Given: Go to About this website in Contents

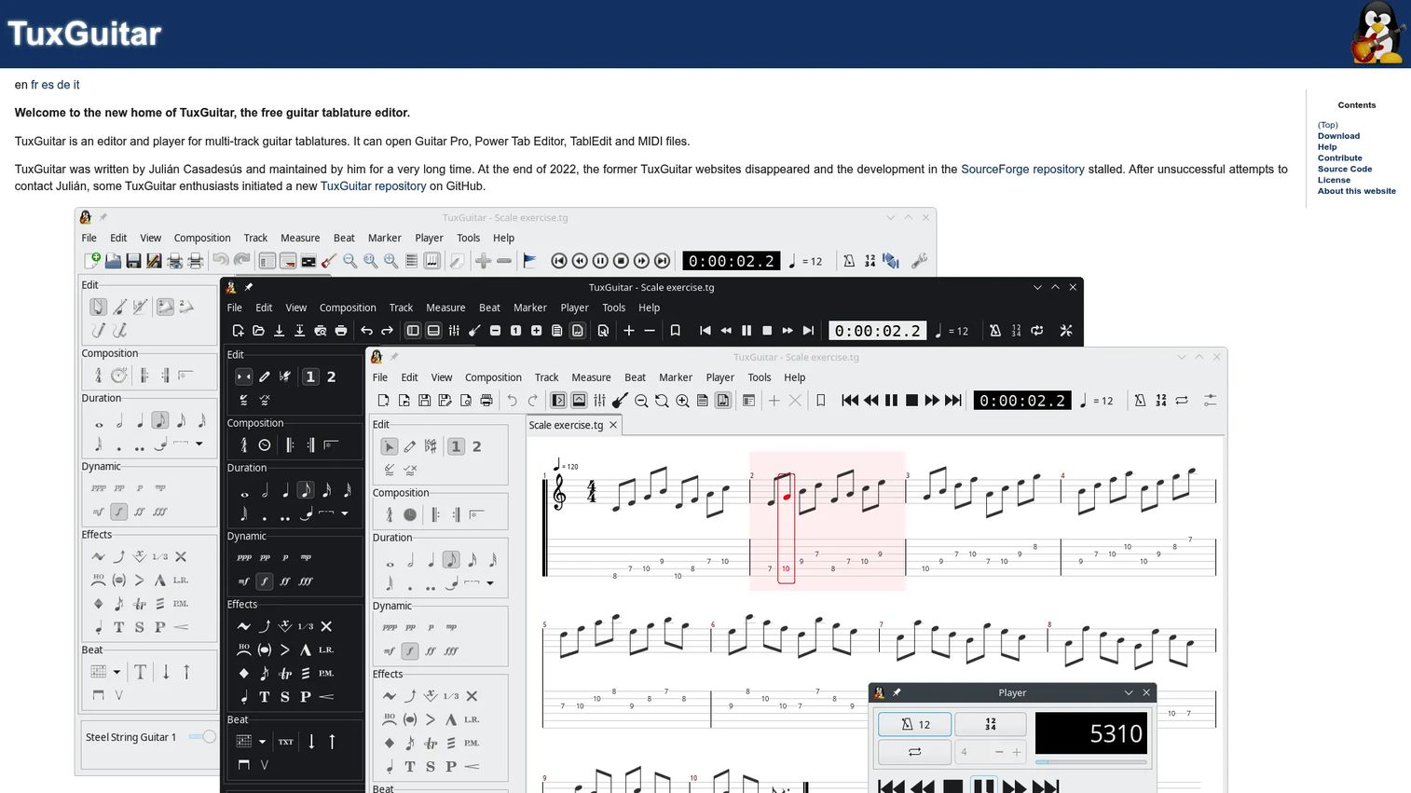Looking at the screenshot, I should (1357, 191).
